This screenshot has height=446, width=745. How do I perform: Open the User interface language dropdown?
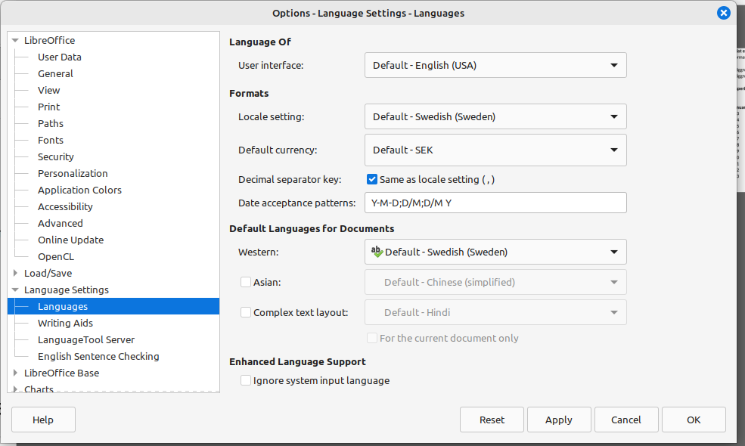coord(495,65)
